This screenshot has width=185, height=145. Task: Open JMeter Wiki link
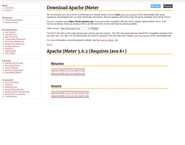[x=11, y=51]
